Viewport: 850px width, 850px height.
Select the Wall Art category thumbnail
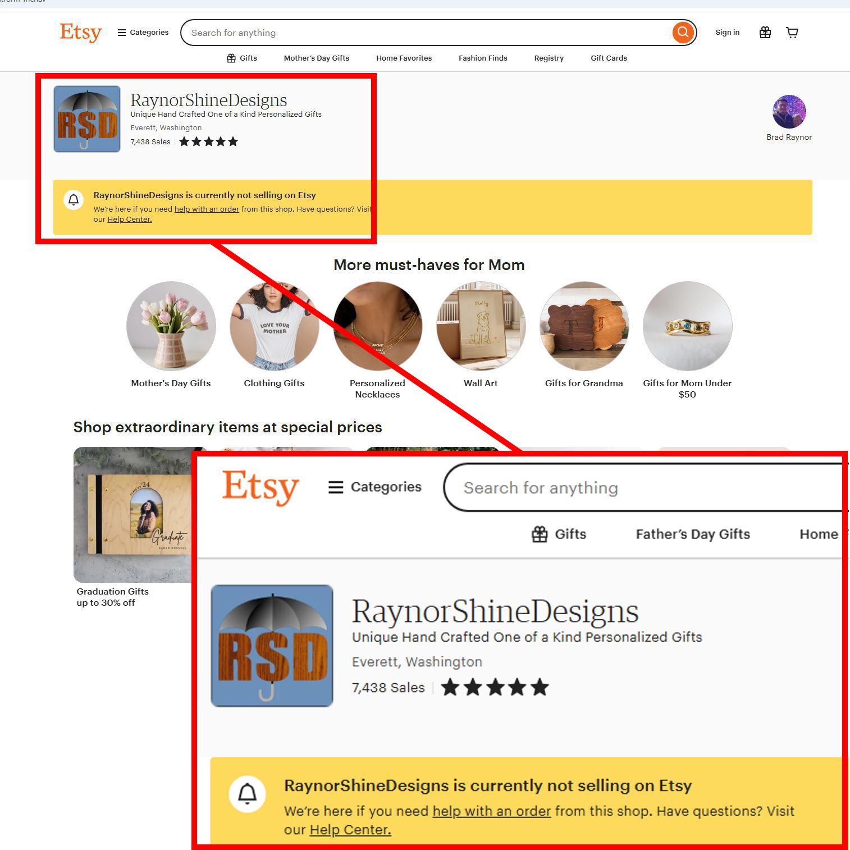(481, 326)
